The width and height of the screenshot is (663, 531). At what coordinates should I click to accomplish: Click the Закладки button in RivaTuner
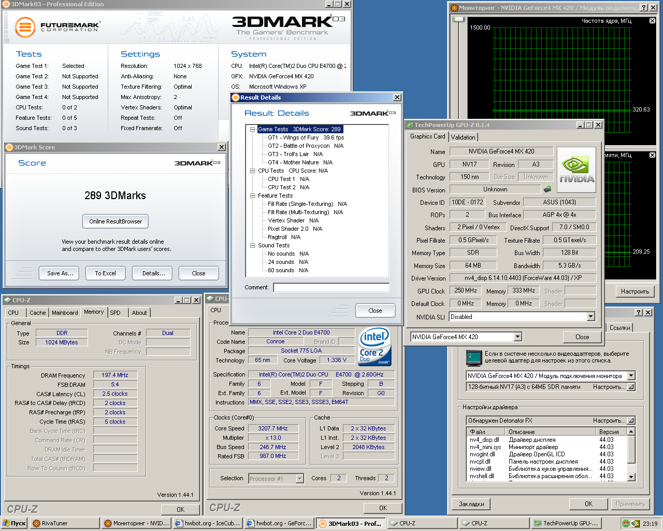click(x=471, y=504)
